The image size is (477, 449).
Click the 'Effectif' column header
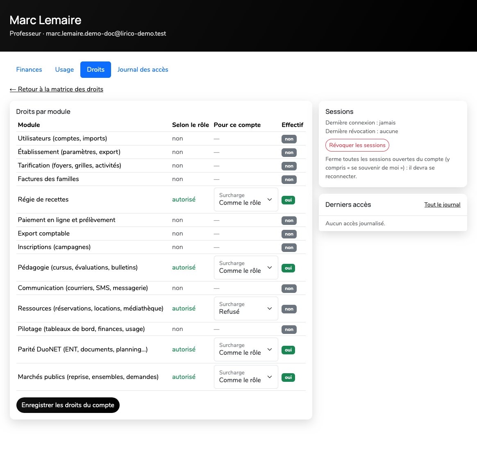coord(292,125)
